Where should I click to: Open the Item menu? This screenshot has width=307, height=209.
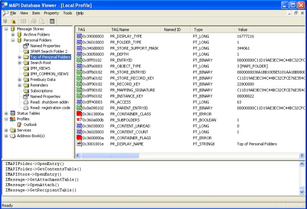36,13
